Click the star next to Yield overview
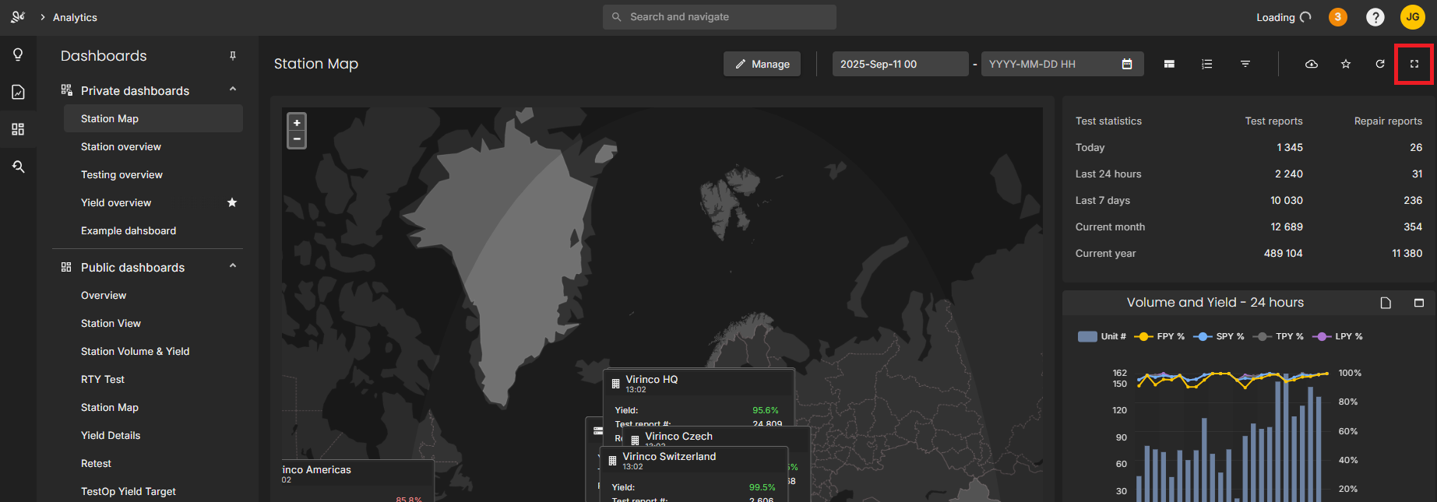 point(232,202)
